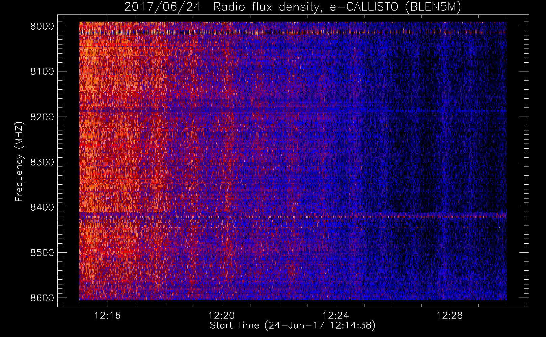This screenshot has height=337, width=546.
Task: Click the 8000 frequency tick label
Action: pos(42,27)
